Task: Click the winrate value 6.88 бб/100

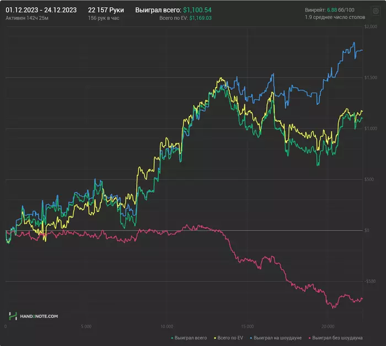Action: coord(341,10)
